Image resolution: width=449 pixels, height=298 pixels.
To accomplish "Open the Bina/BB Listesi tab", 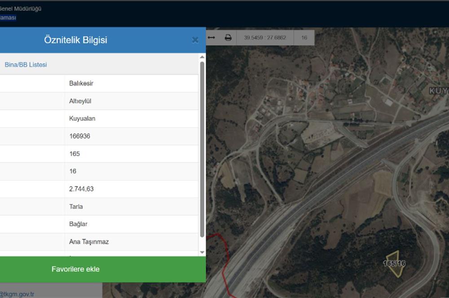I will click(x=26, y=65).
